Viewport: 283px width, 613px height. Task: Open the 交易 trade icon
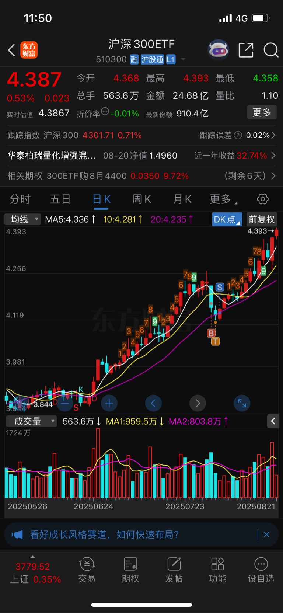pyautogui.click(x=87, y=570)
